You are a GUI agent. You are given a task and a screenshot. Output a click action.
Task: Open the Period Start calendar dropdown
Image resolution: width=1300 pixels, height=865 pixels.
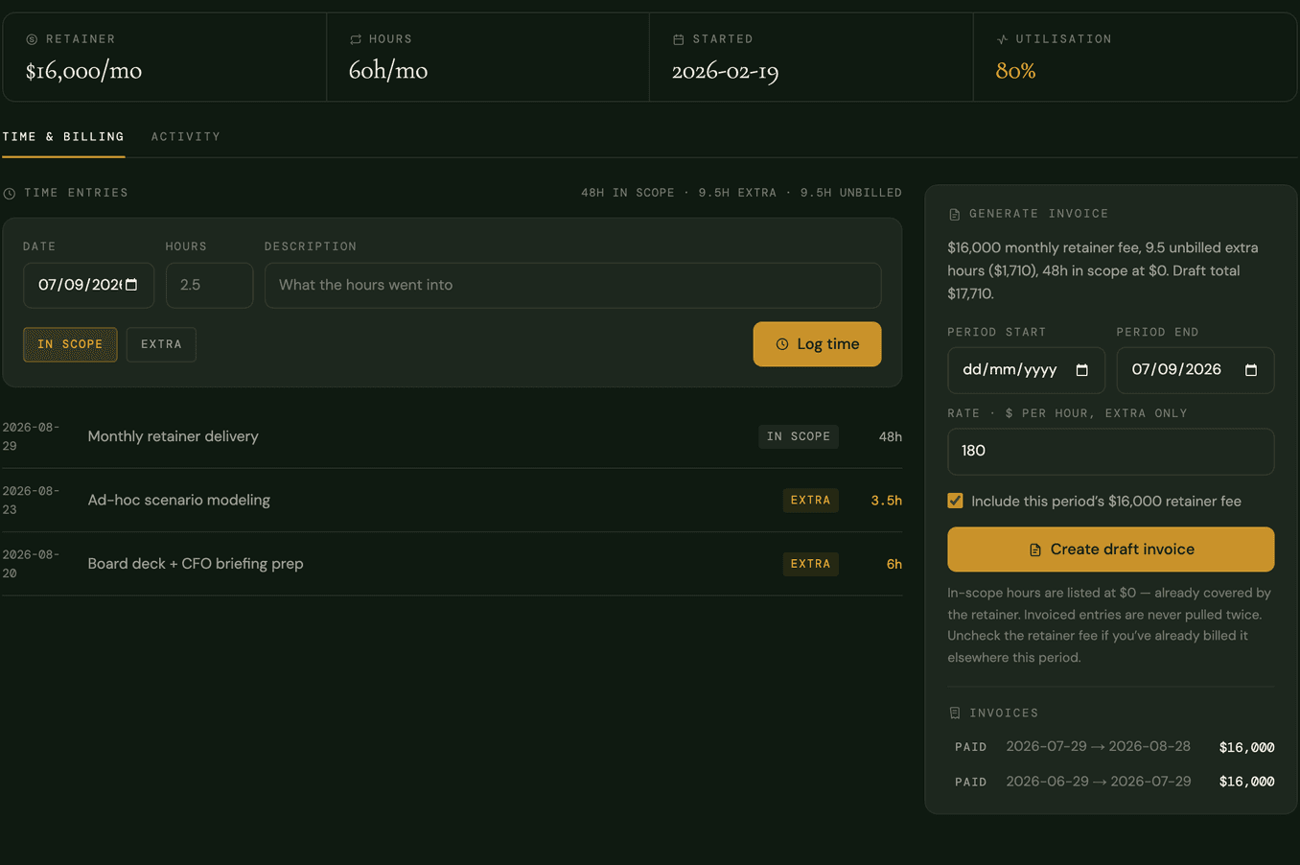(1081, 370)
